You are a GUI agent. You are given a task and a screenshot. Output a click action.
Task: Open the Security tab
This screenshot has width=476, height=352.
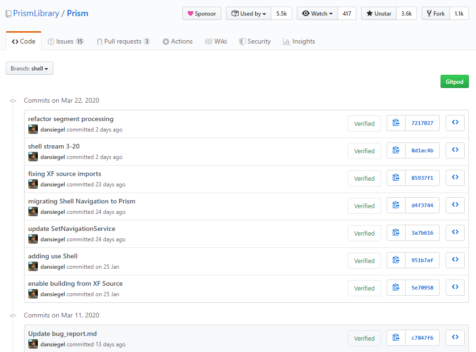[x=255, y=41]
